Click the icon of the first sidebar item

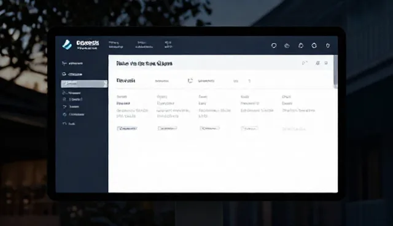click(64, 63)
